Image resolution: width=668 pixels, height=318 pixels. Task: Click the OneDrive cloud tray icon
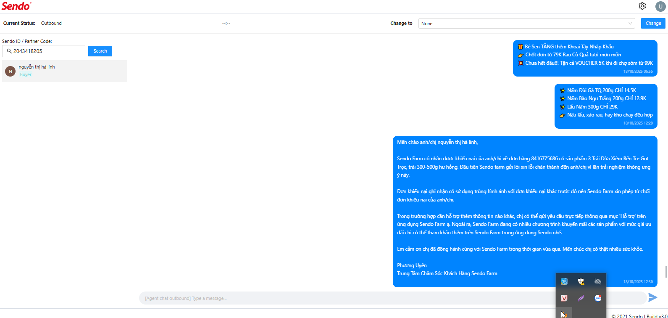(x=598, y=281)
